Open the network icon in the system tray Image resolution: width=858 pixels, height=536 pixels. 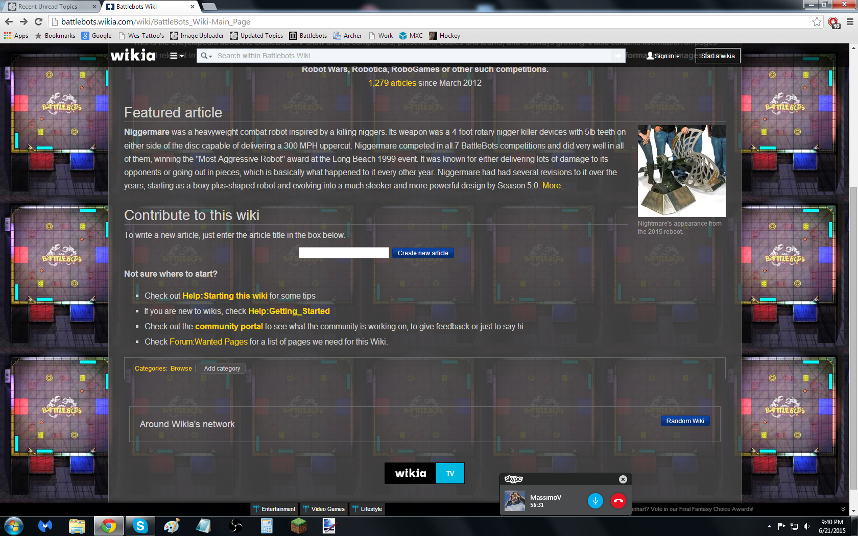pyautogui.click(x=794, y=526)
